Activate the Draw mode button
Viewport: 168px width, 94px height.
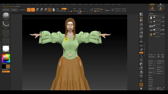(x=33, y=10)
